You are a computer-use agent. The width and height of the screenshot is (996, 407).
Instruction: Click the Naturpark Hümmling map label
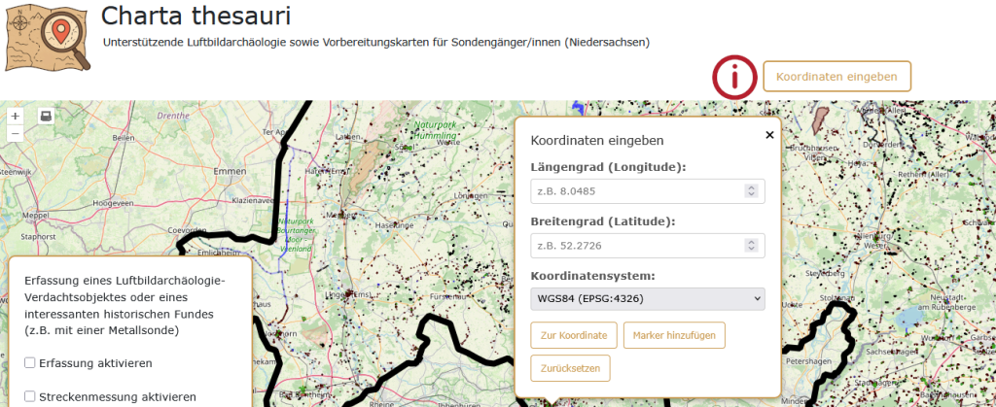435,130
